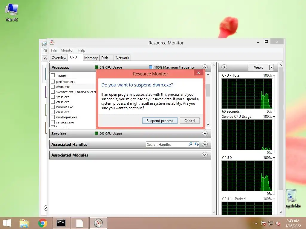This screenshot has height=229, width=306.
Task: Open the File menu in Resource Monitor
Action: pyautogui.click(x=54, y=50)
